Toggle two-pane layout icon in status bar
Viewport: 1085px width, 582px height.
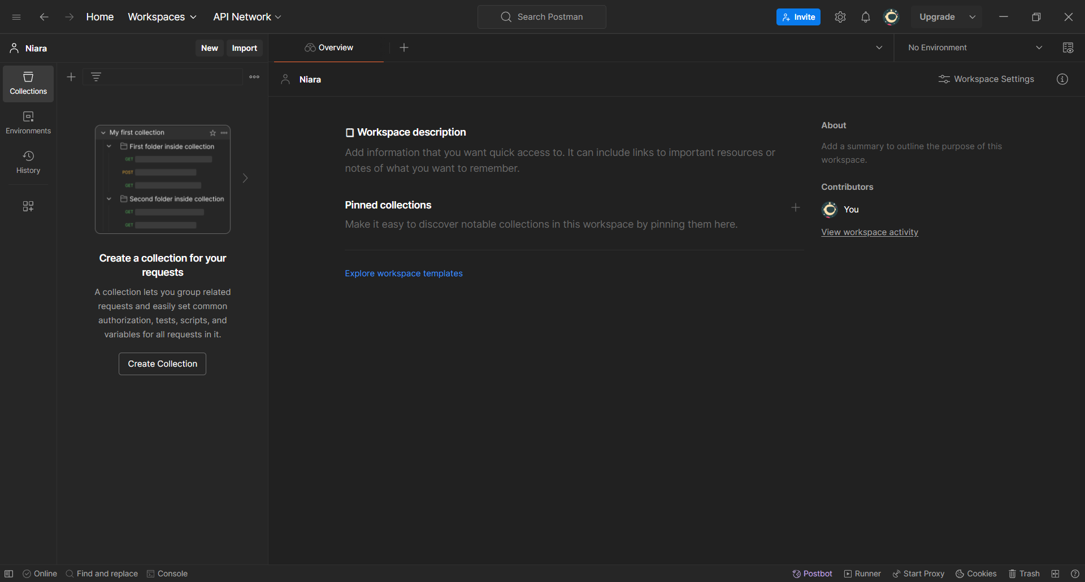pyautogui.click(x=1055, y=574)
